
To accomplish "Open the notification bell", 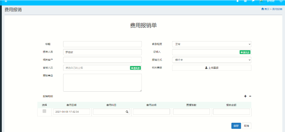I will point(237,1).
